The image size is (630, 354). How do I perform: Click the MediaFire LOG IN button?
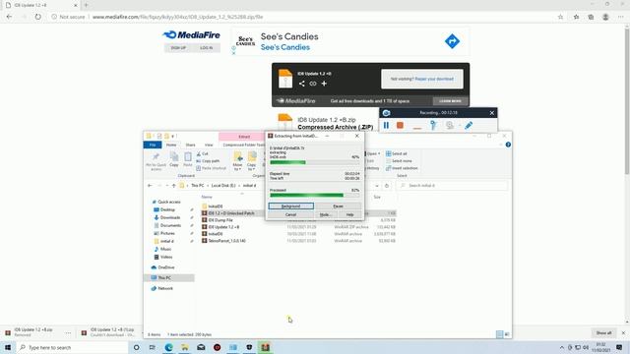[x=206, y=48]
